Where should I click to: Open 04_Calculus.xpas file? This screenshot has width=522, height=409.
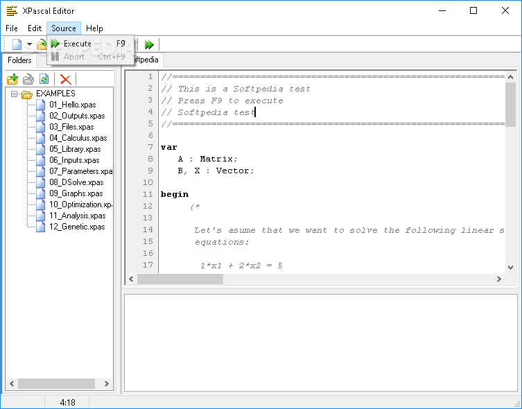pyautogui.click(x=78, y=138)
